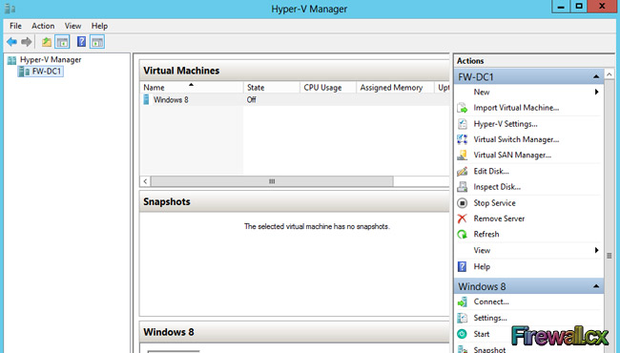Sort by the Name column header
This screenshot has width=620, height=353.
pyautogui.click(x=192, y=88)
